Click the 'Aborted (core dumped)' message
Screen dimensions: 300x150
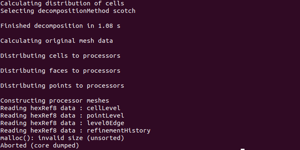click(x=40, y=145)
